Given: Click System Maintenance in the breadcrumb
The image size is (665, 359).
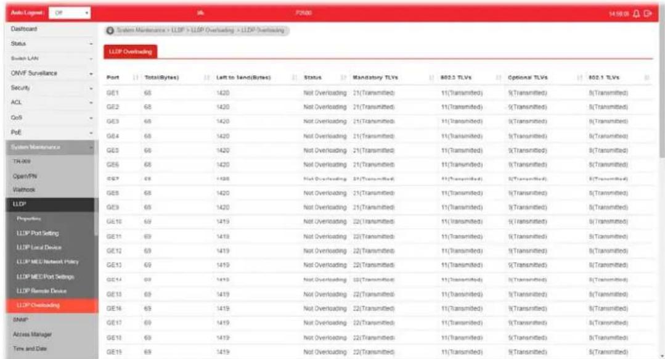Looking at the screenshot, I should [141, 31].
